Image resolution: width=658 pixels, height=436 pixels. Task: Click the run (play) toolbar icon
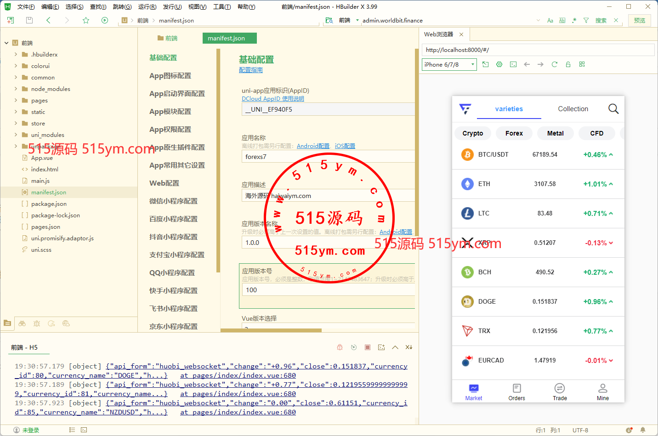pyautogui.click(x=105, y=20)
